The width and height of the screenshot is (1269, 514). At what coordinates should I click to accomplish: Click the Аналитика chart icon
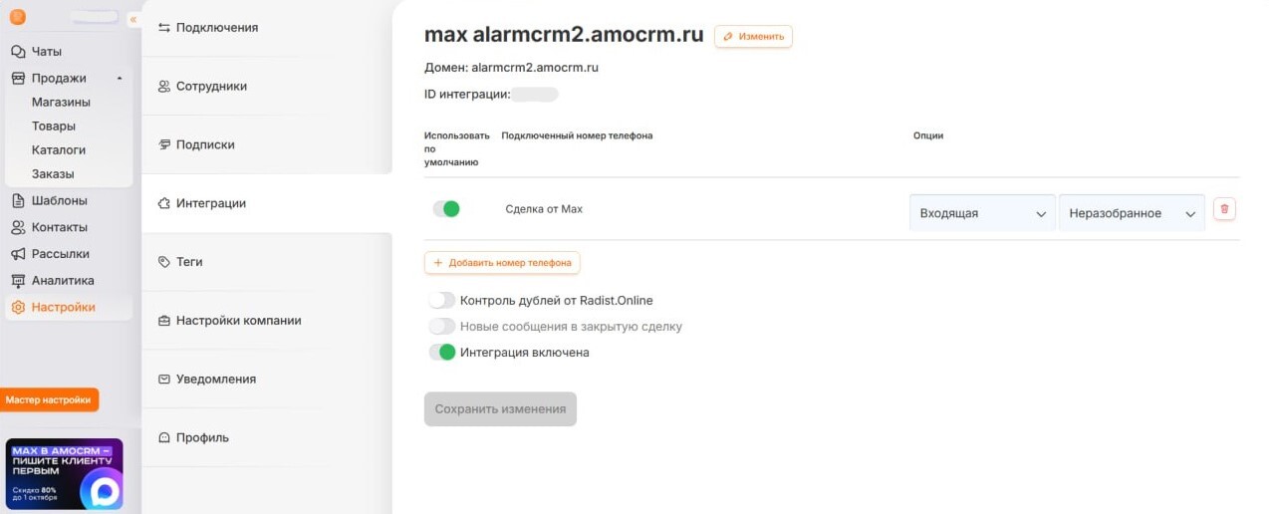(x=18, y=280)
